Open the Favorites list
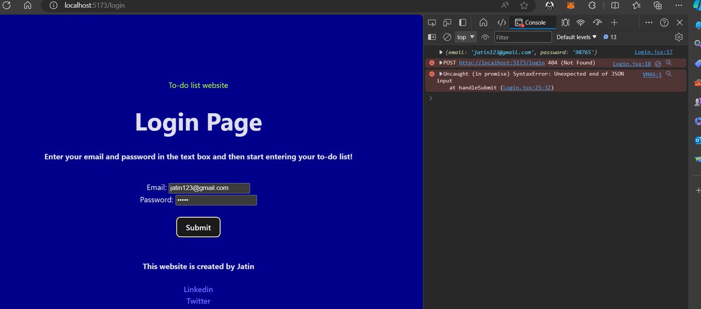This screenshot has height=309, width=701. [636, 5]
